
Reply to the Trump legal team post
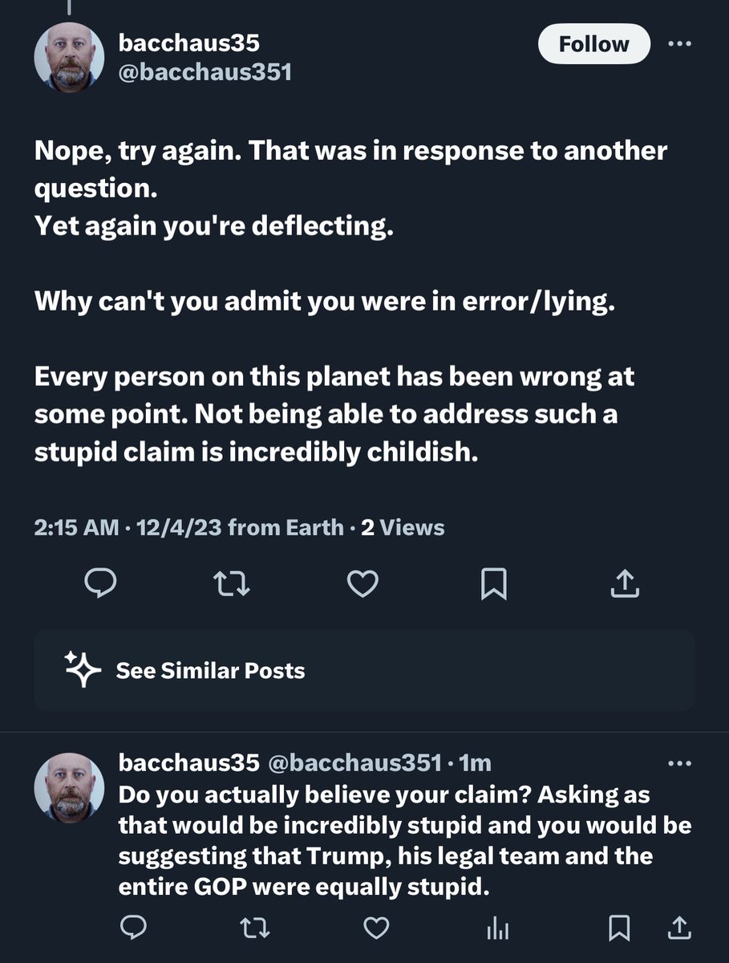(x=132, y=929)
